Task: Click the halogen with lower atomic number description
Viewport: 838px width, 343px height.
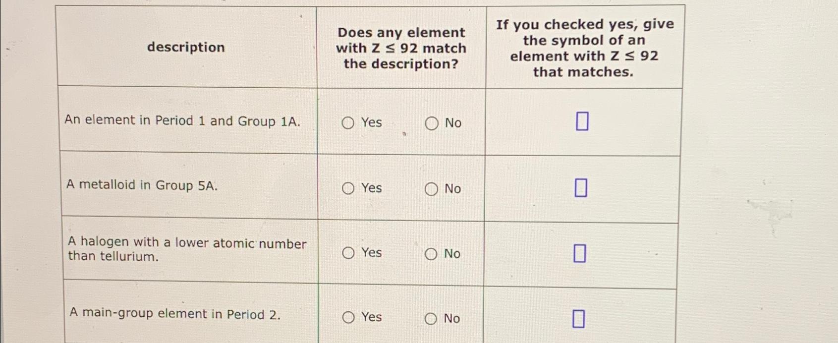Action: click(187, 249)
